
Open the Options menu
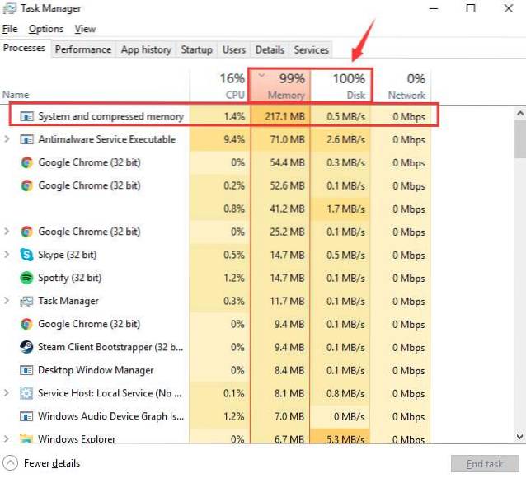[46, 29]
